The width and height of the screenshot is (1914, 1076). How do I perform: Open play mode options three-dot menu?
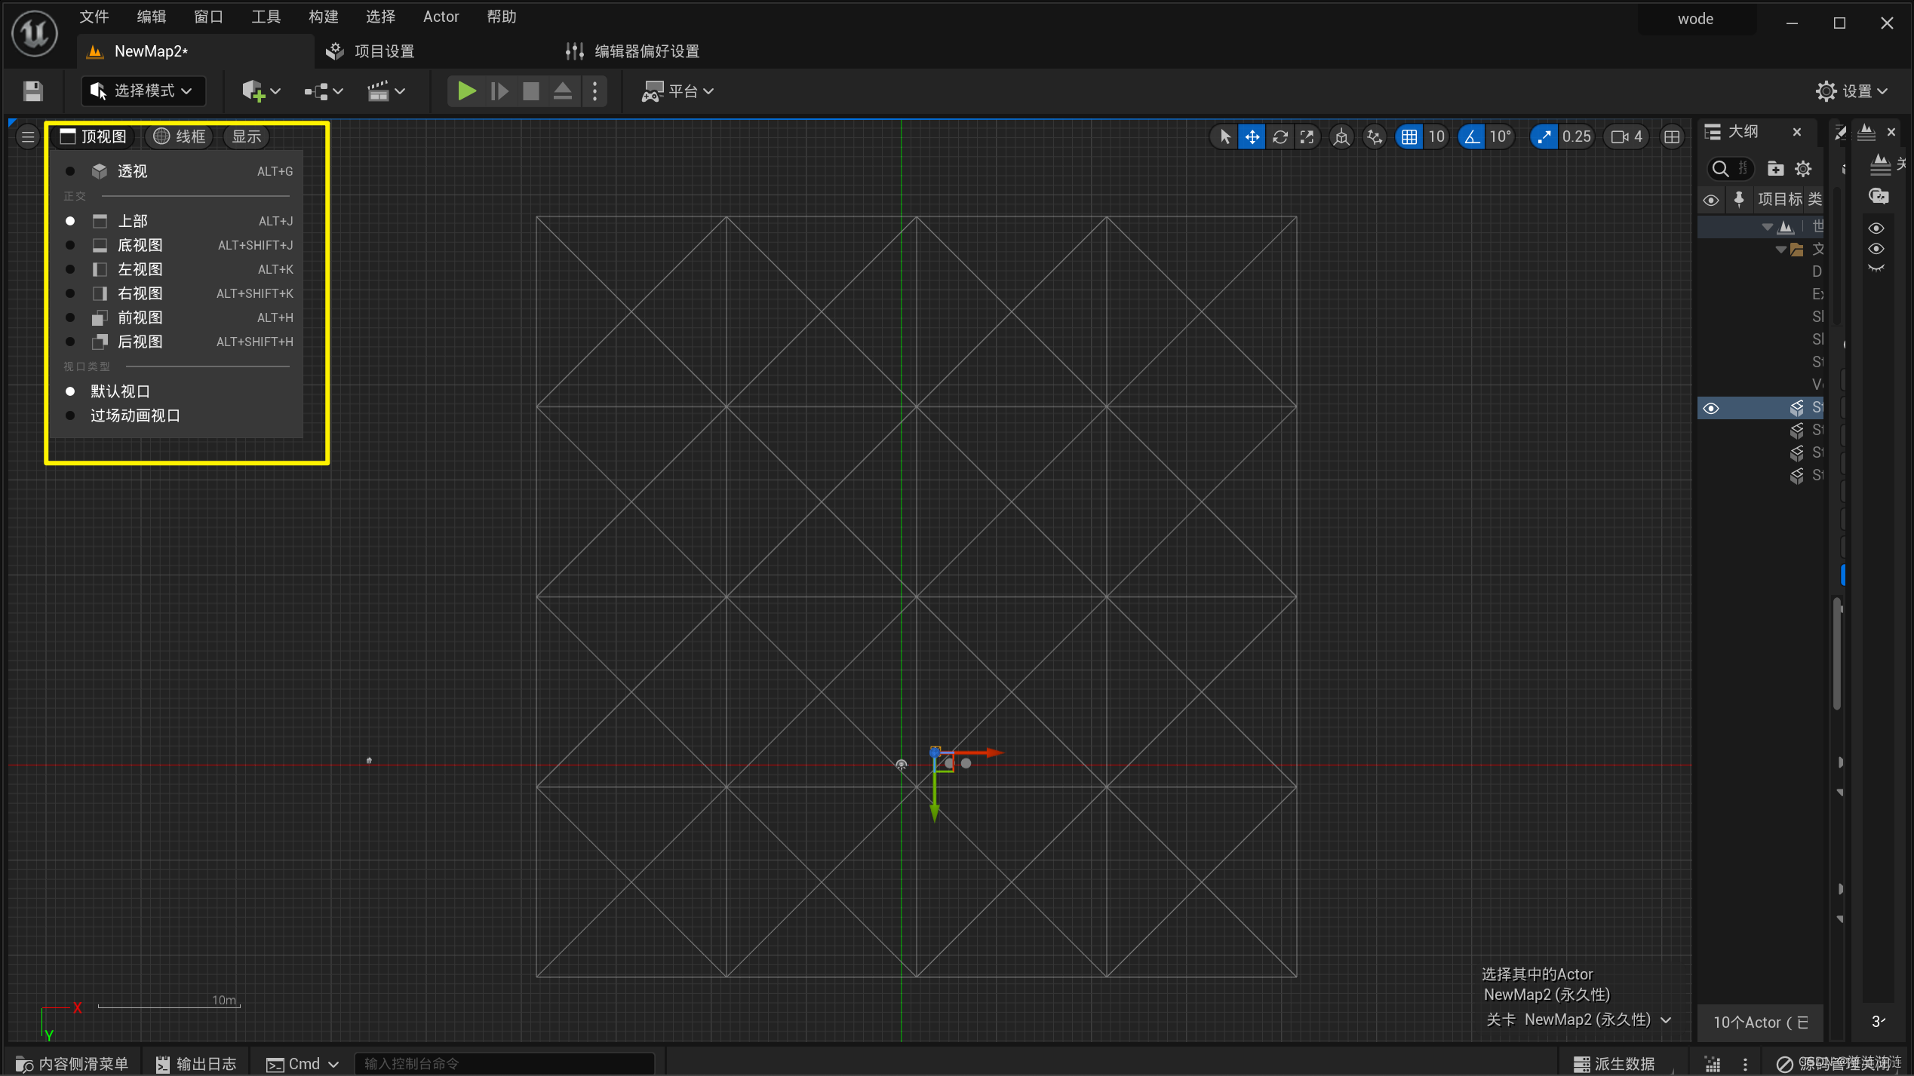pyautogui.click(x=594, y=91)
